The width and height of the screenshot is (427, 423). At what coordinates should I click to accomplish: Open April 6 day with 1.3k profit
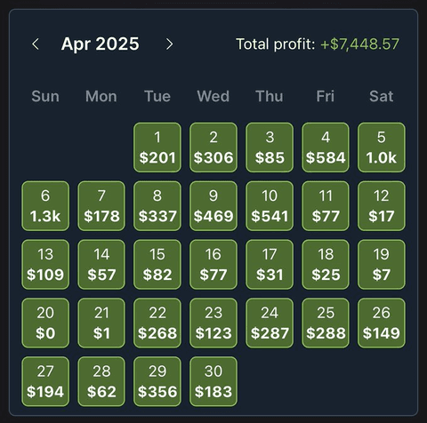(45, 206)
